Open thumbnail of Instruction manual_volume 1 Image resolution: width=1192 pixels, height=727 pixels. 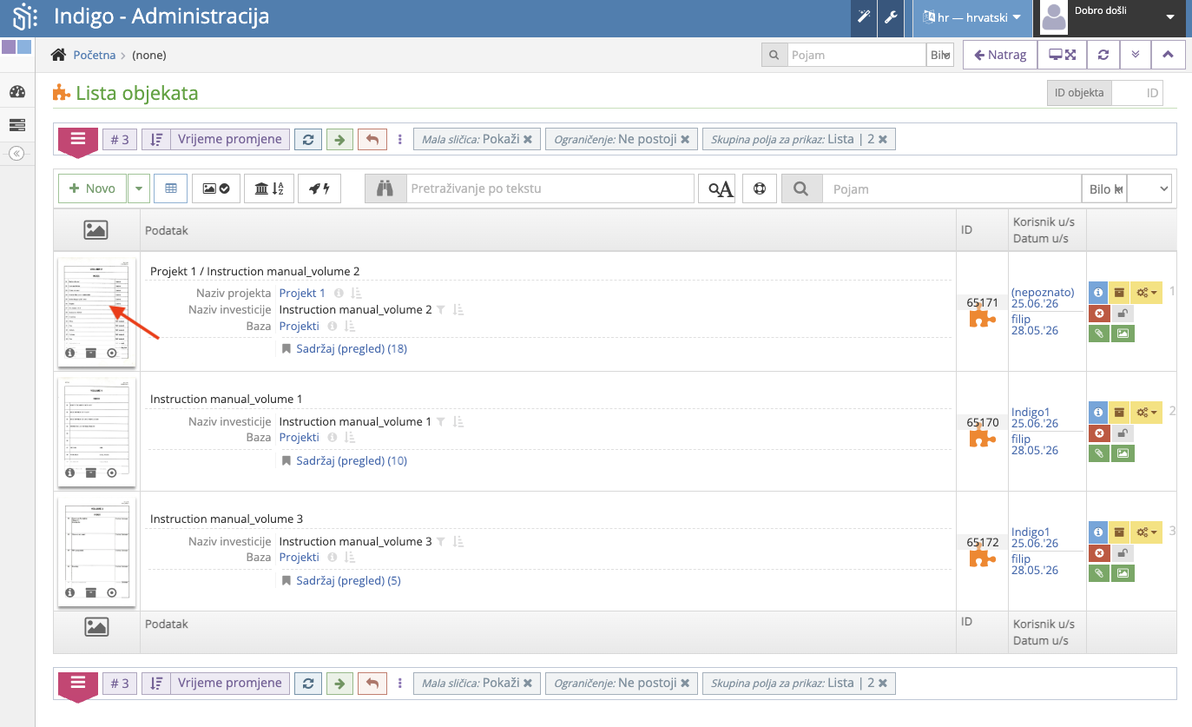(x=96, y=432)
